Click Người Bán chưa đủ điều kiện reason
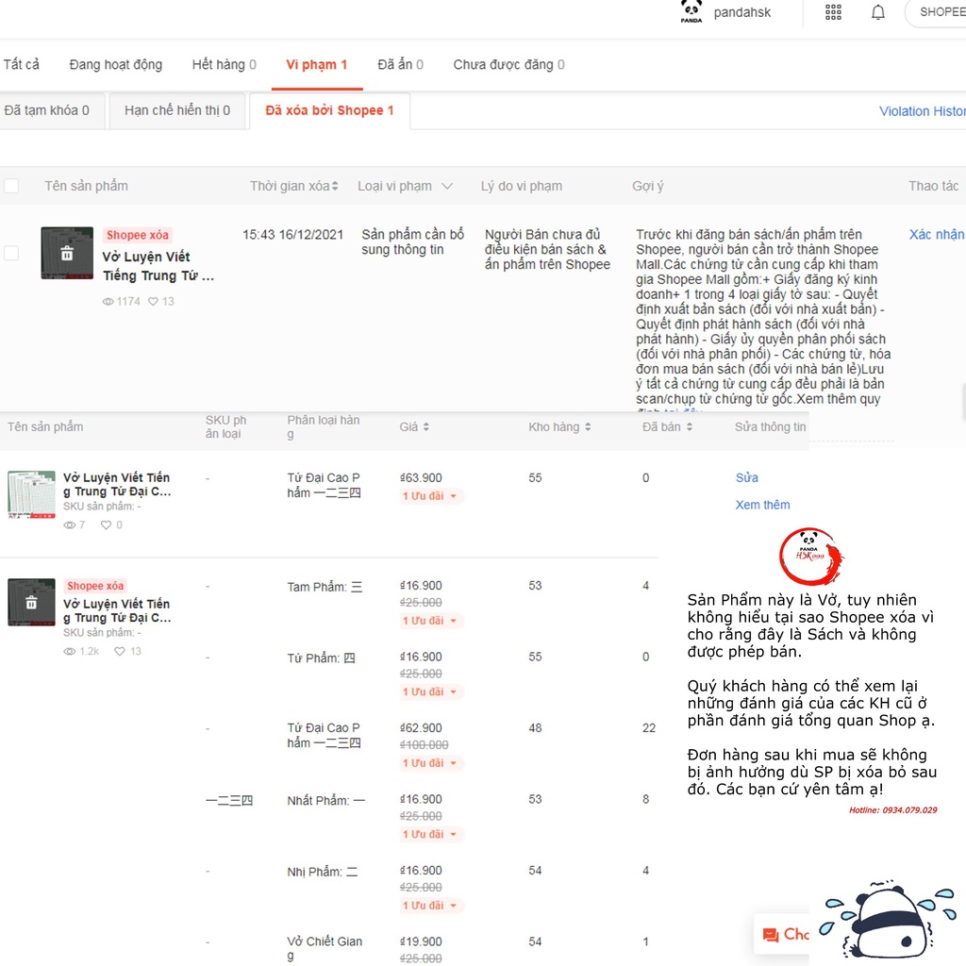This screenshot has width=966, height=966. click(x=547, y=249)
